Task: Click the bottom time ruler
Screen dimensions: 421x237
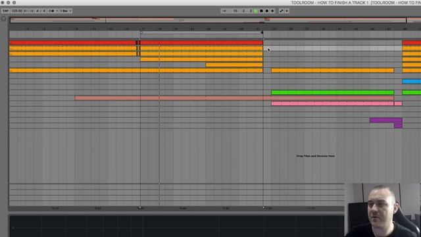Action: coord(176,208)
